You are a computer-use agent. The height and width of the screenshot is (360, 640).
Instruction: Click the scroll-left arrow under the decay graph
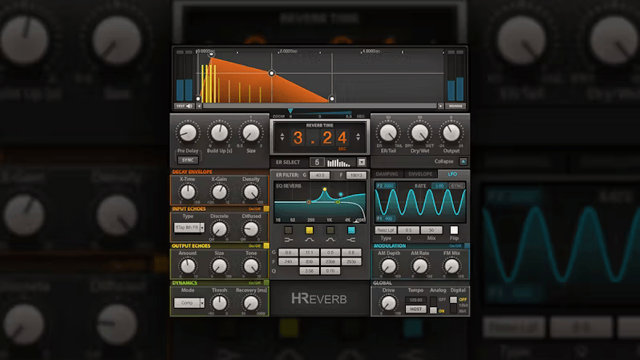tap(199, 106)
